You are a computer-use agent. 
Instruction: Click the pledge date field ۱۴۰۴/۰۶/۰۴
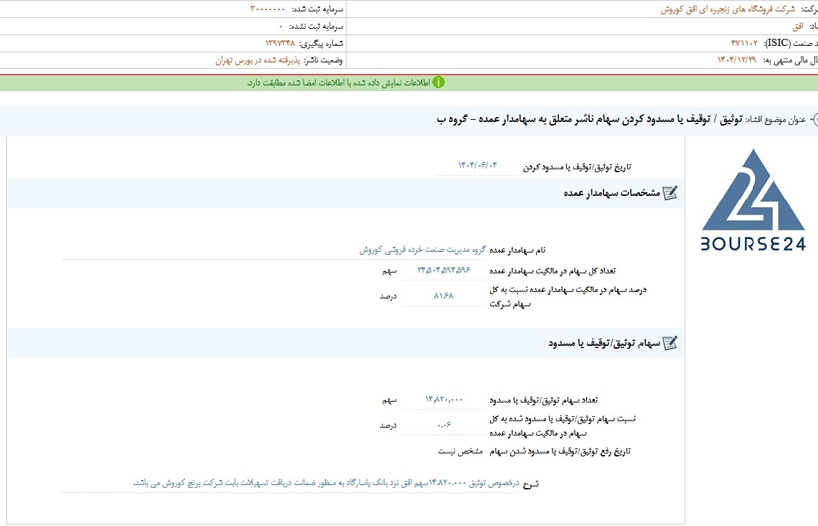tap(477, 166)
